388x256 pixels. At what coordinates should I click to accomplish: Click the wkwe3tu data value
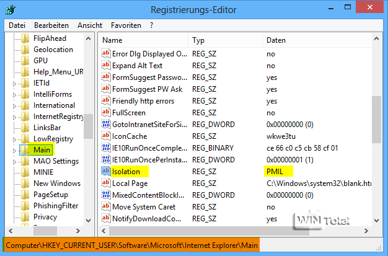[x=281, y=136]
